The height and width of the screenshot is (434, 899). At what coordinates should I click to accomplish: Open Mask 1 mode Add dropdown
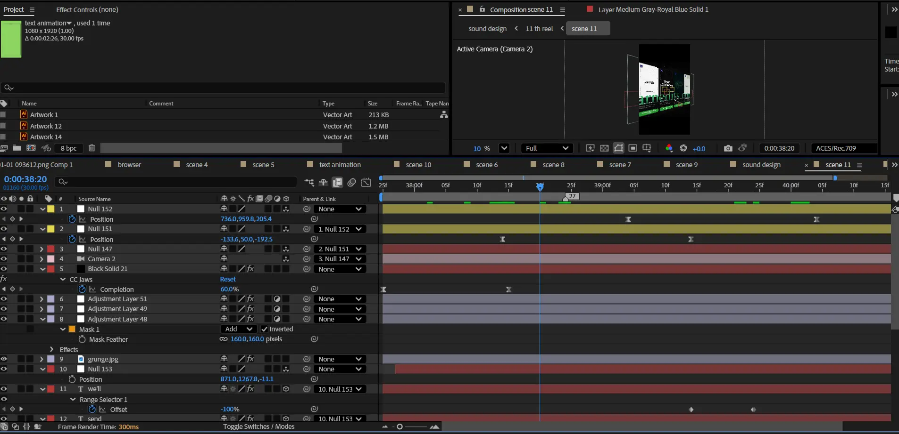pos(238,329)
